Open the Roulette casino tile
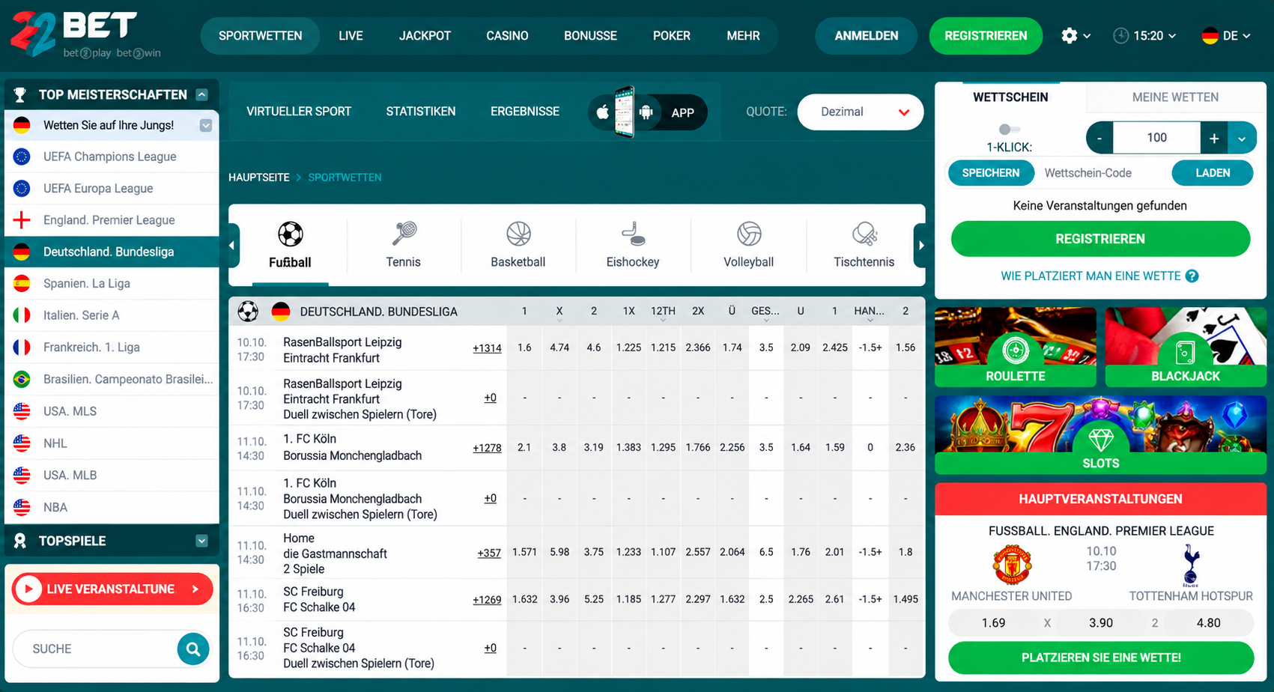 [x=1015, y=347]
